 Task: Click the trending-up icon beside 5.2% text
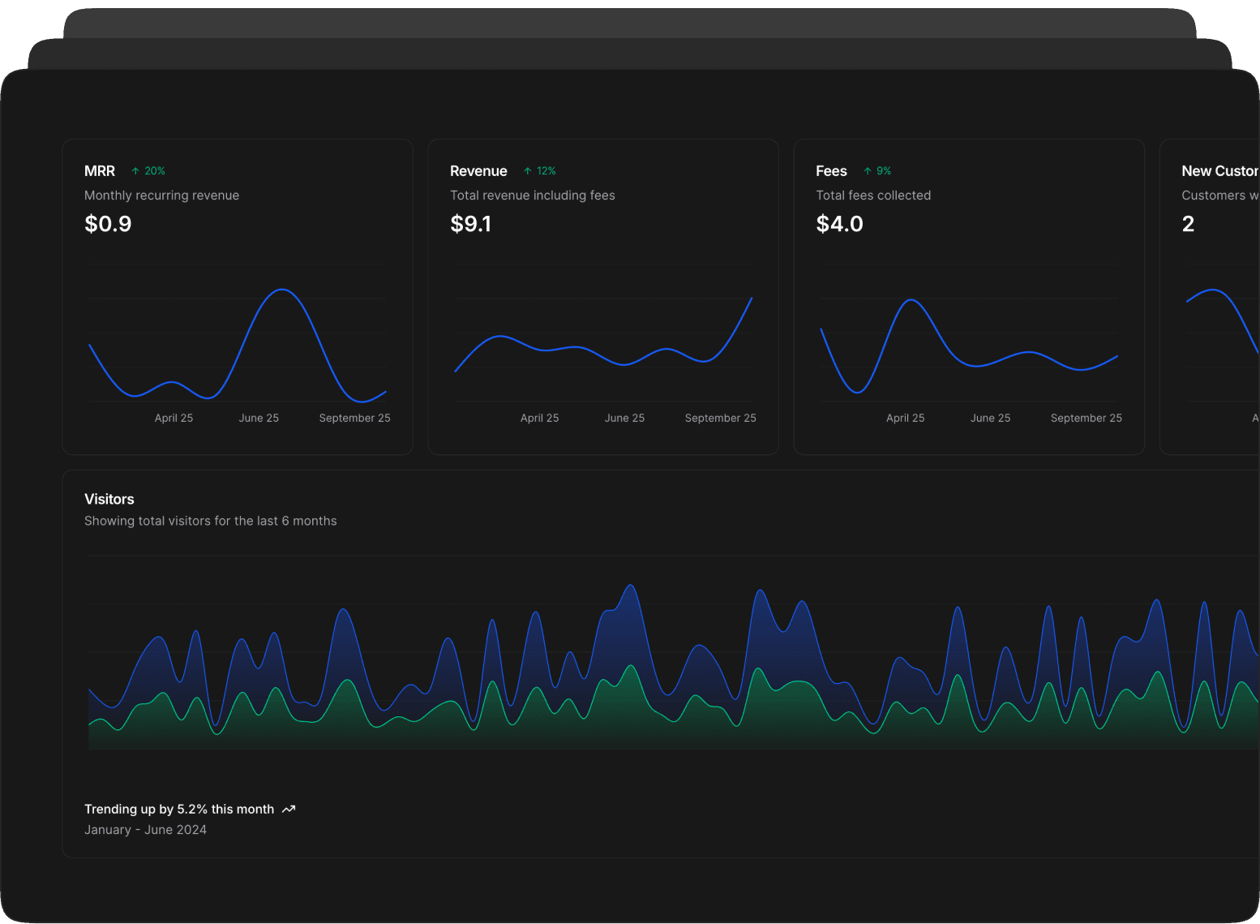tap(289, 809)
